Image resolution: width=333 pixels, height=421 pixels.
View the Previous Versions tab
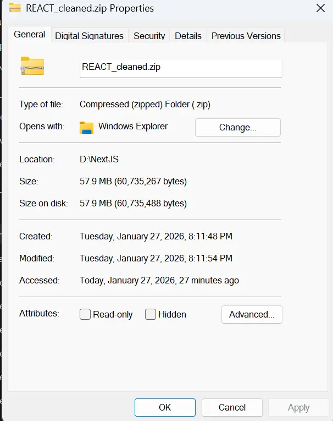(x=246, y=36)
